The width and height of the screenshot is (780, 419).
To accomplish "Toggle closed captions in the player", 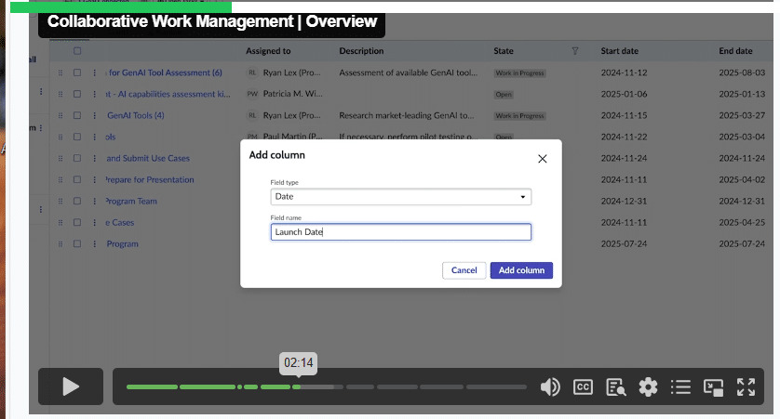I will [x=583, y=387].
